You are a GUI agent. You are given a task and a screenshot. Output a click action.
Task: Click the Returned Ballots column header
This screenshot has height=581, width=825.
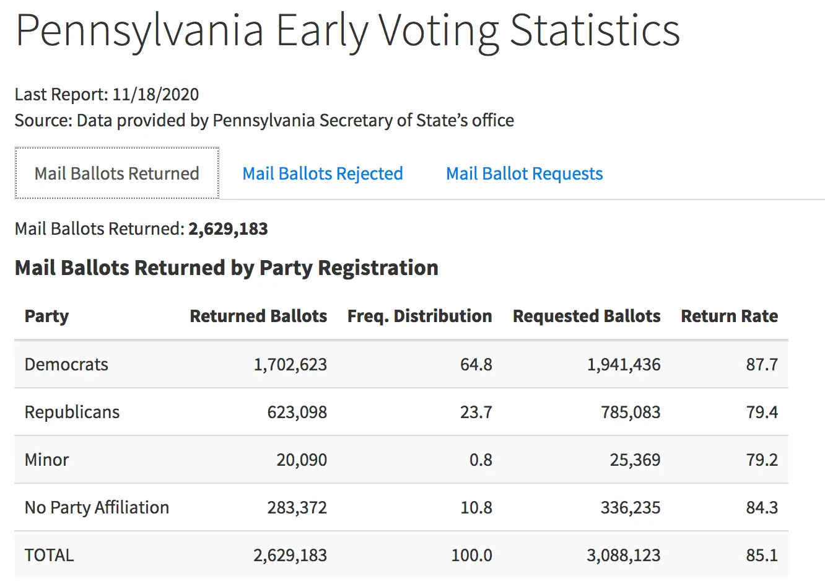258,316
